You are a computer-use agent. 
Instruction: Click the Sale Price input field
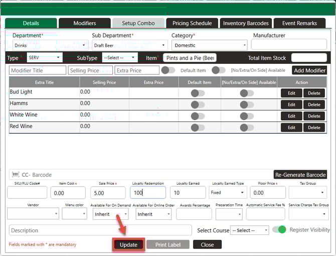click(x=108, y=192)
